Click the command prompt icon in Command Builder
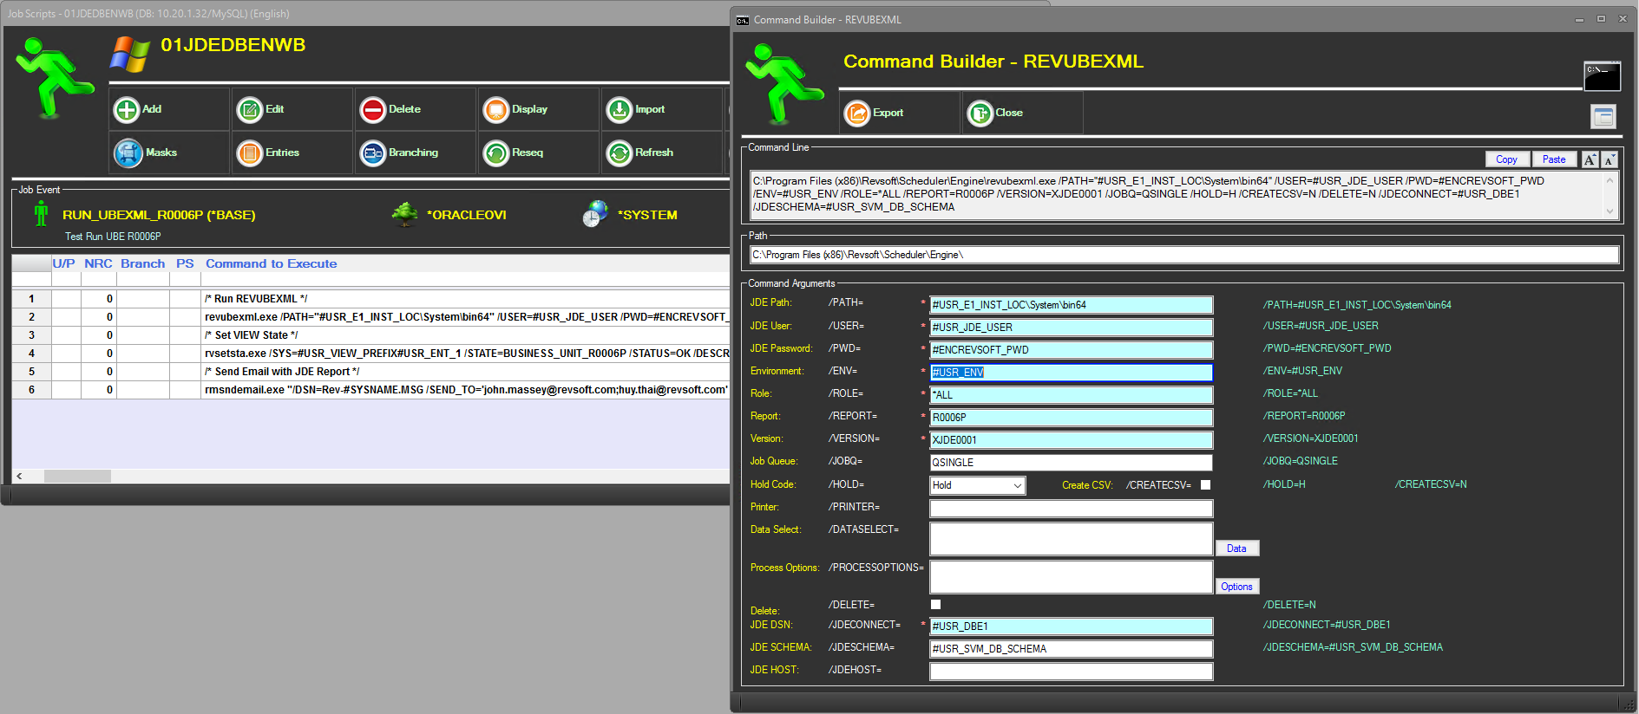 tap(1602, 76)
